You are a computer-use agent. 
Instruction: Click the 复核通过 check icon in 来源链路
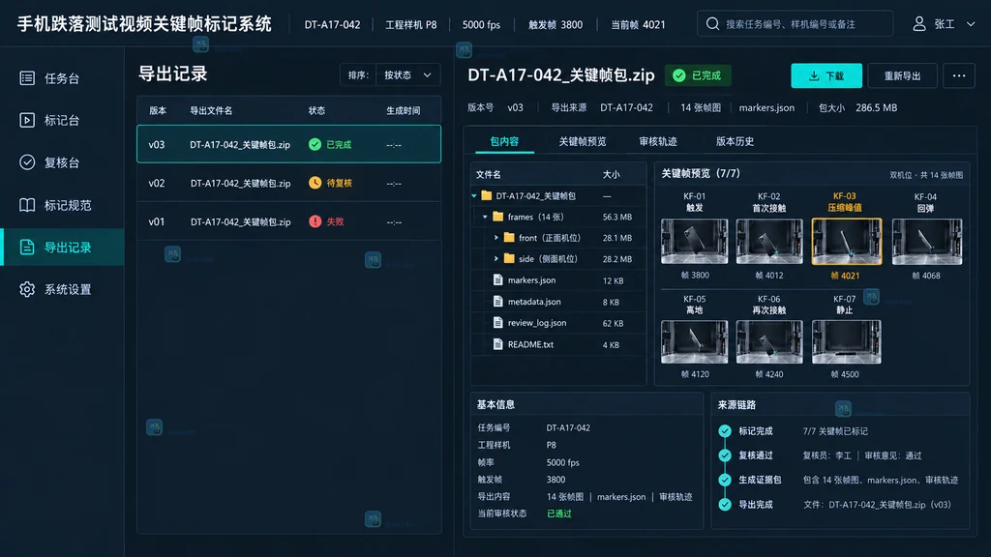725,455
